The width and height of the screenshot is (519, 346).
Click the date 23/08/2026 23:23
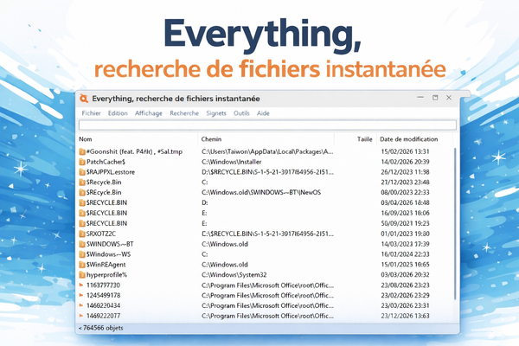click(x=405, y=285)
